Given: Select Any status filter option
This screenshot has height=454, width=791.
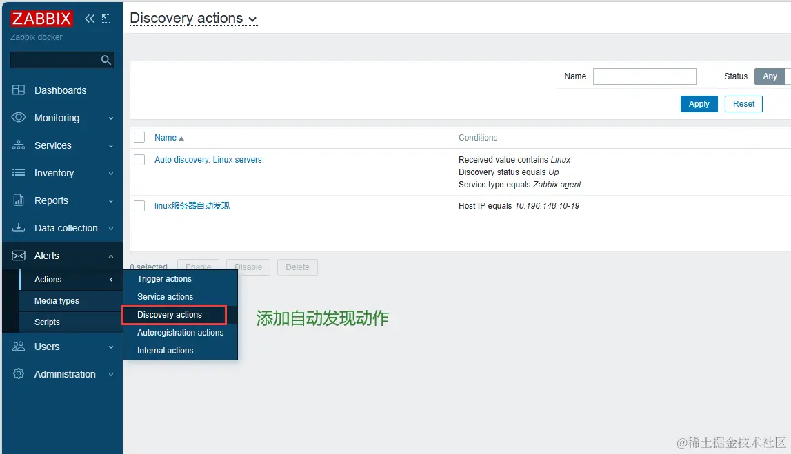Looking at the screenshot, I should 770,76.
